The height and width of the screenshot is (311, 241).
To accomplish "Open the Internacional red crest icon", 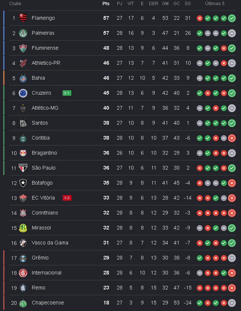I will pos(23,273).
